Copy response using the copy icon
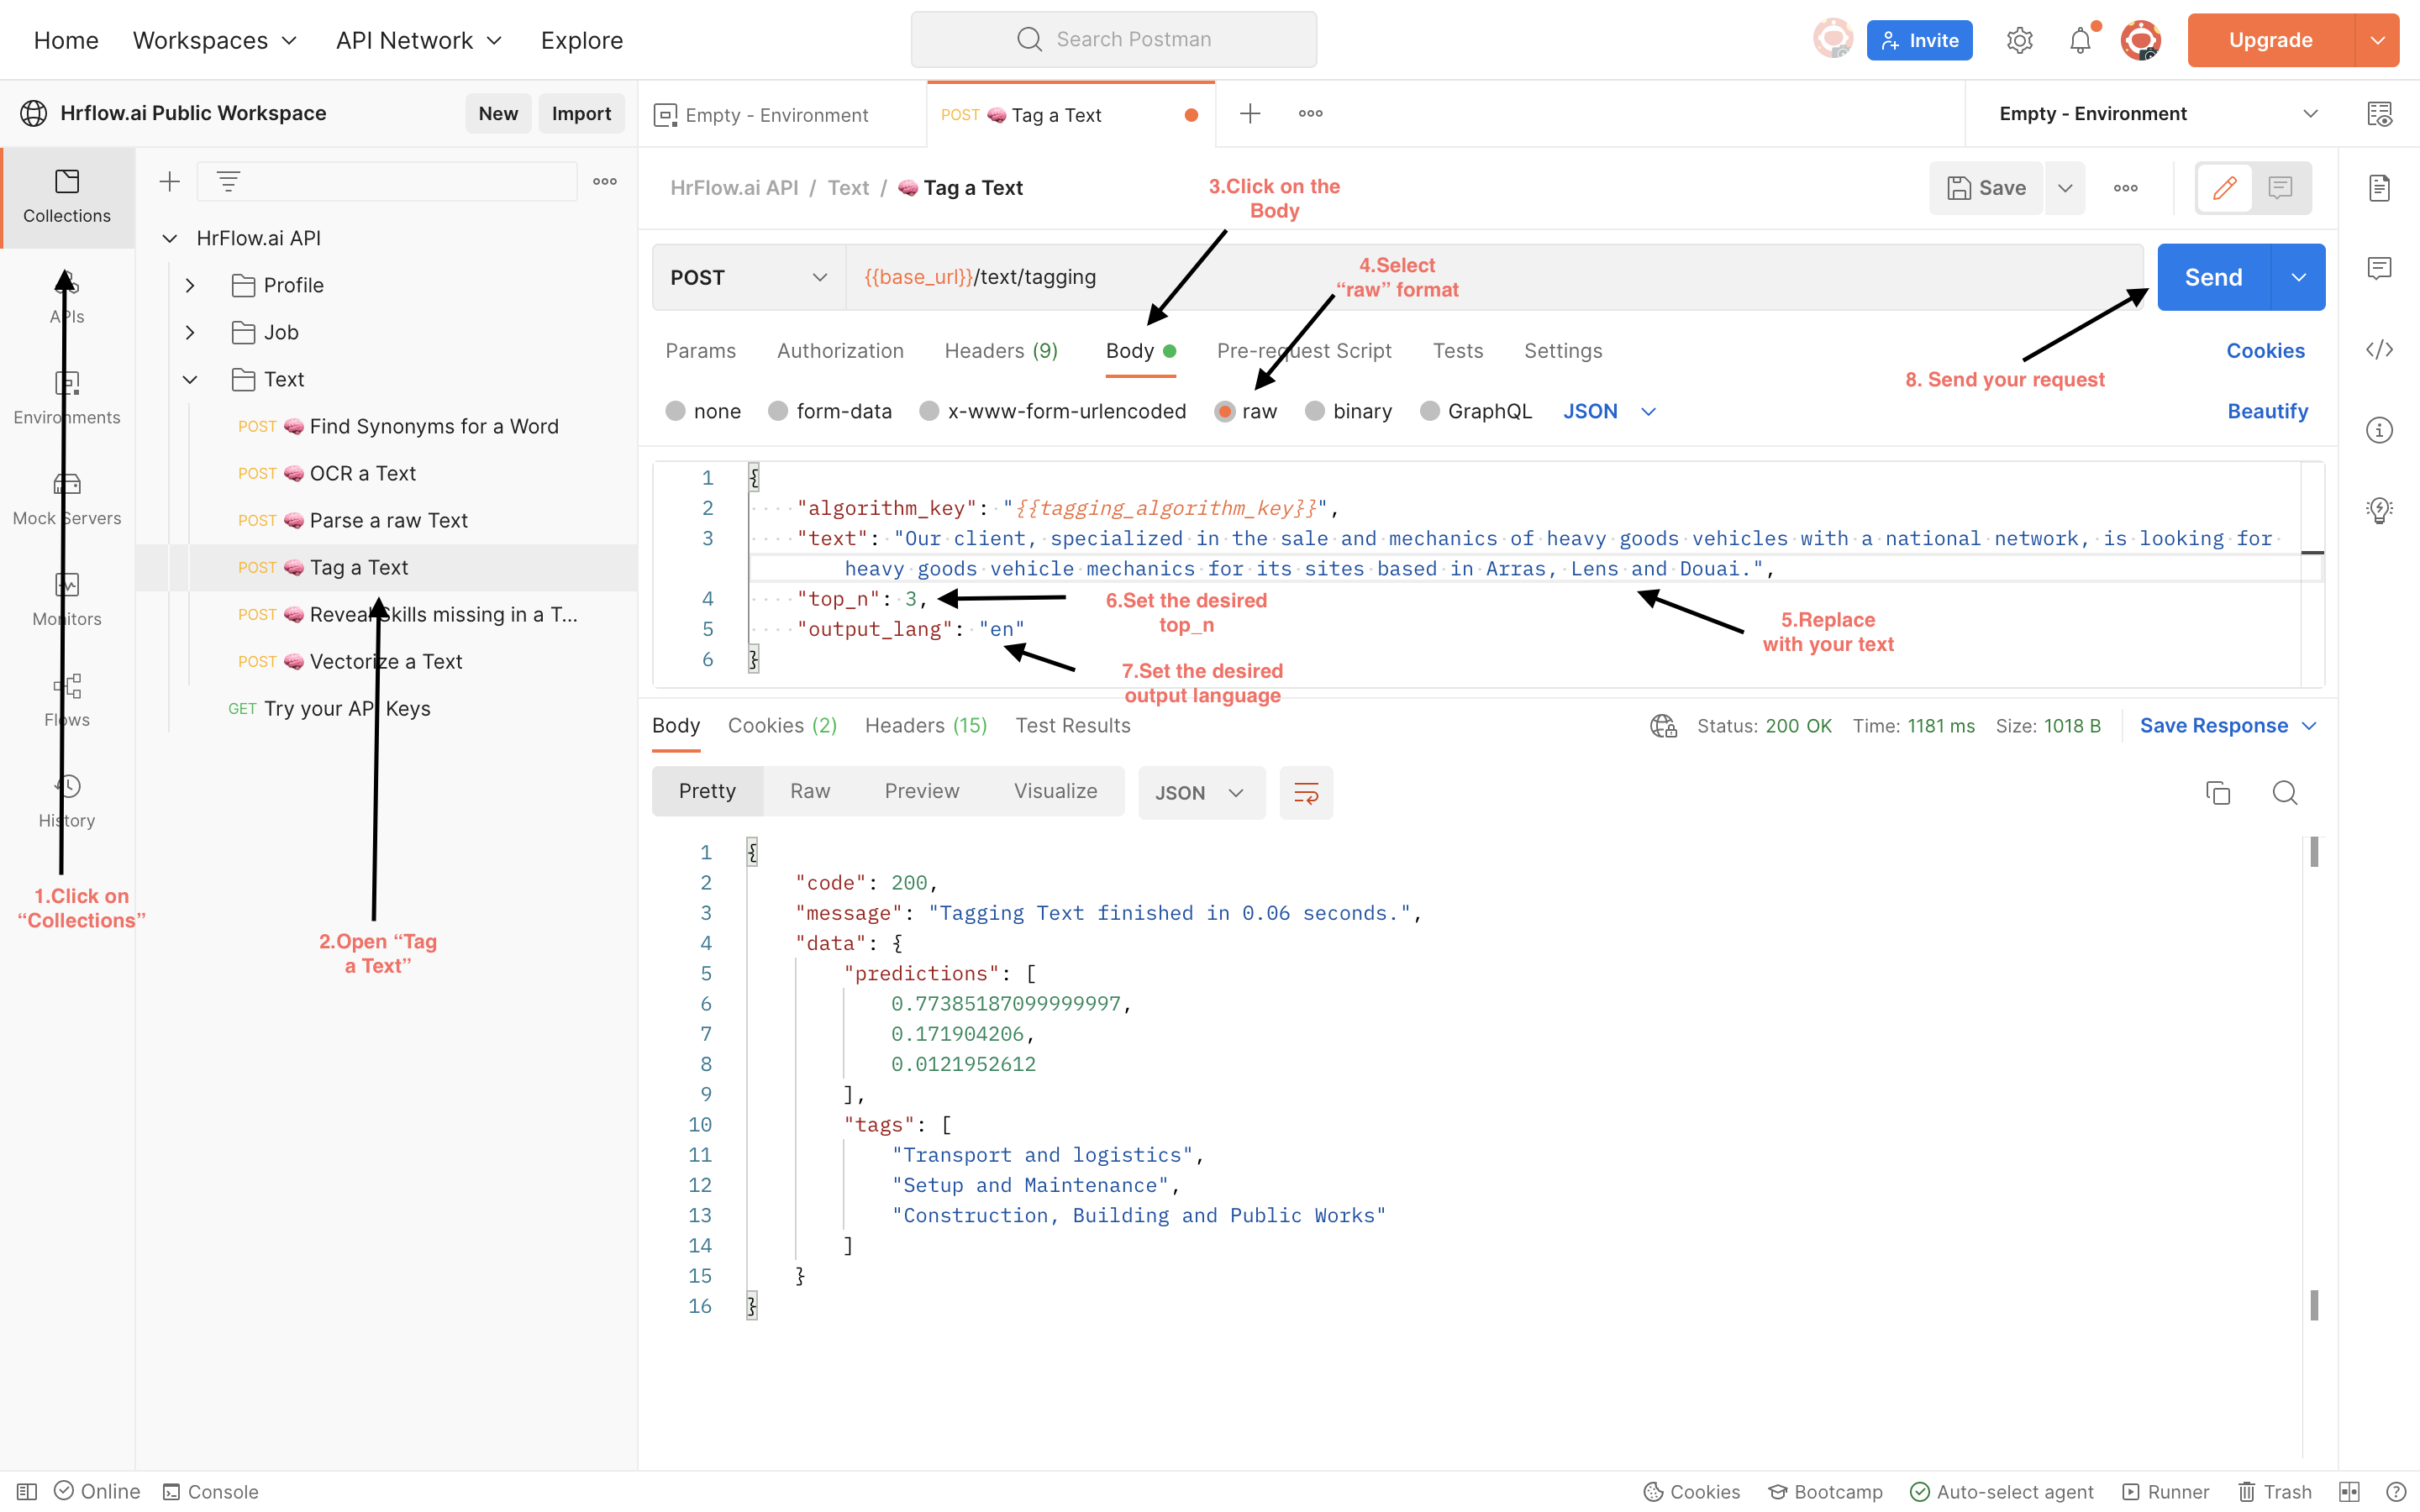The height and width of the screenshot is (1512, 2420). 2217,793
